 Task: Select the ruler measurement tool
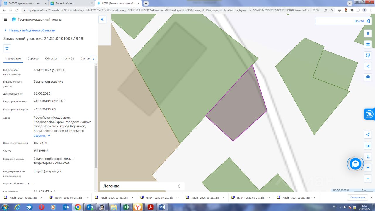click(x=368, y=44)
